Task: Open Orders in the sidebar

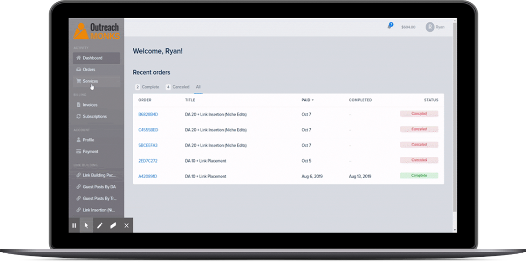Action: pos(89,70)
